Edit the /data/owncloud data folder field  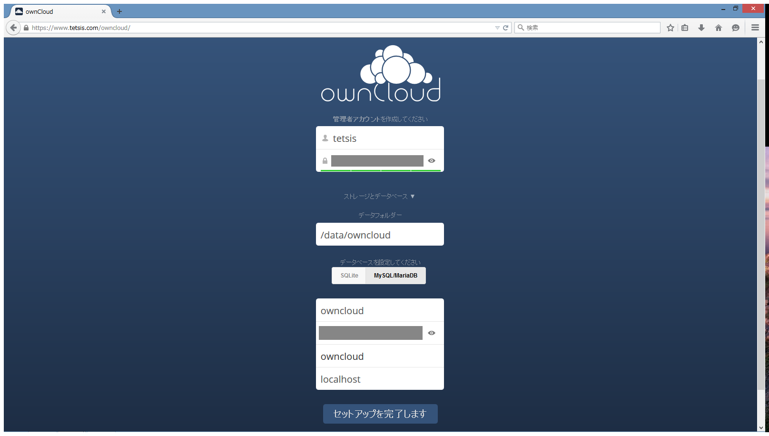pos(380,235)
